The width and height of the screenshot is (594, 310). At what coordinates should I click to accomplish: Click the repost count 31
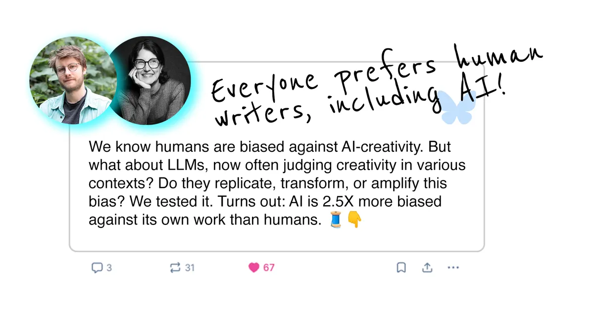(190, 267)
